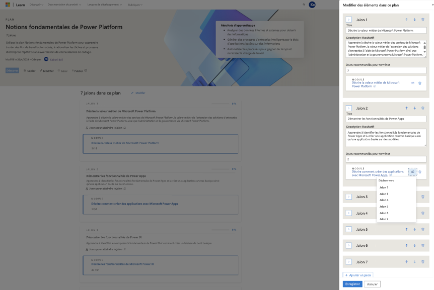Click the Jalon 1 Titre input field

pos(386,30)
